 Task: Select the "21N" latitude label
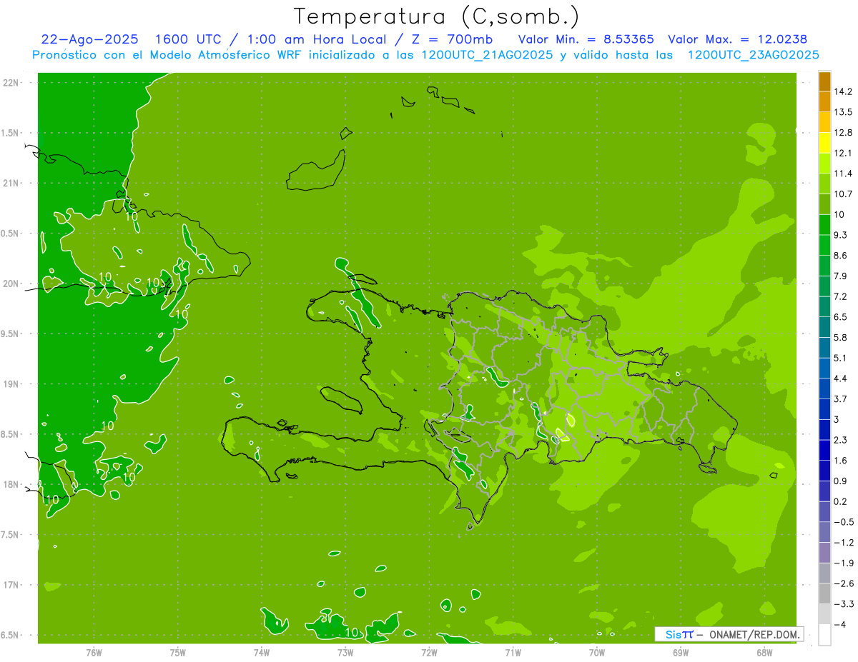pyautogui.click(x=10, y=183)
